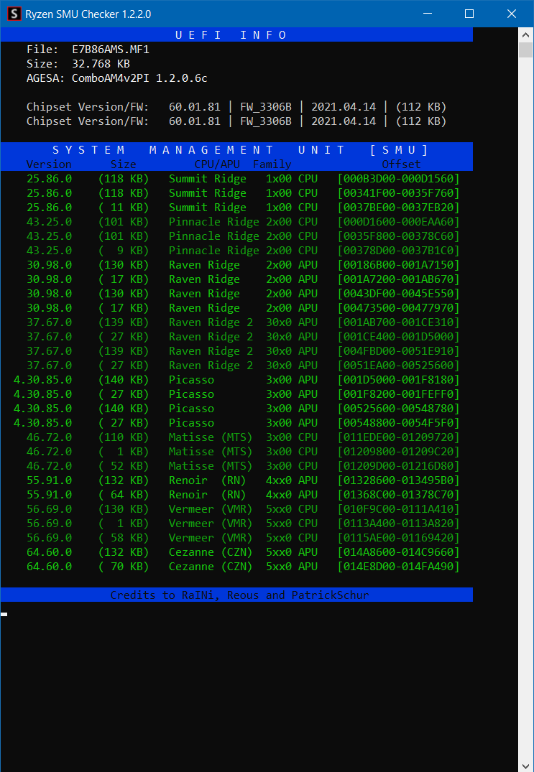Click 'Summit Ridge' in the 11 KB row

[x=208, y=208]
